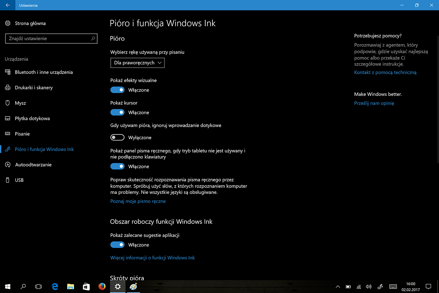This screenshot has width=439, height=293.
Task: Toggle Pokaż kursor switch
Action: (117, 113)
